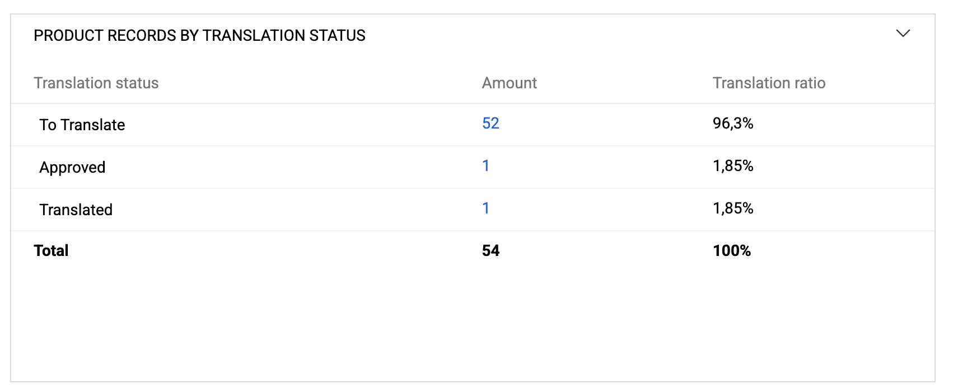Sort by the Translation ratio column
Viewport: 953px width, 389px height.
(x=769, y=83)
